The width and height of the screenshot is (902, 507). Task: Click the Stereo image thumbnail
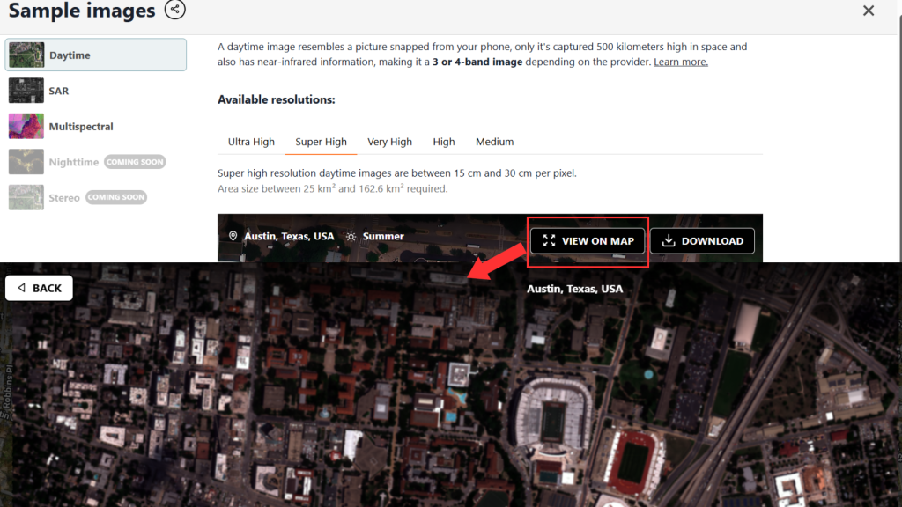click(x=26, y=197)
